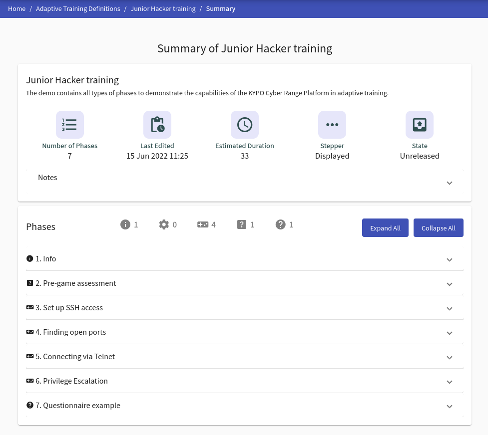Image resolution: width=488 pixels, height=435 pixels.
Task: Select the '5. Connecting via Telnet' row
Action: pyautogui.click(x=245, y=357)
